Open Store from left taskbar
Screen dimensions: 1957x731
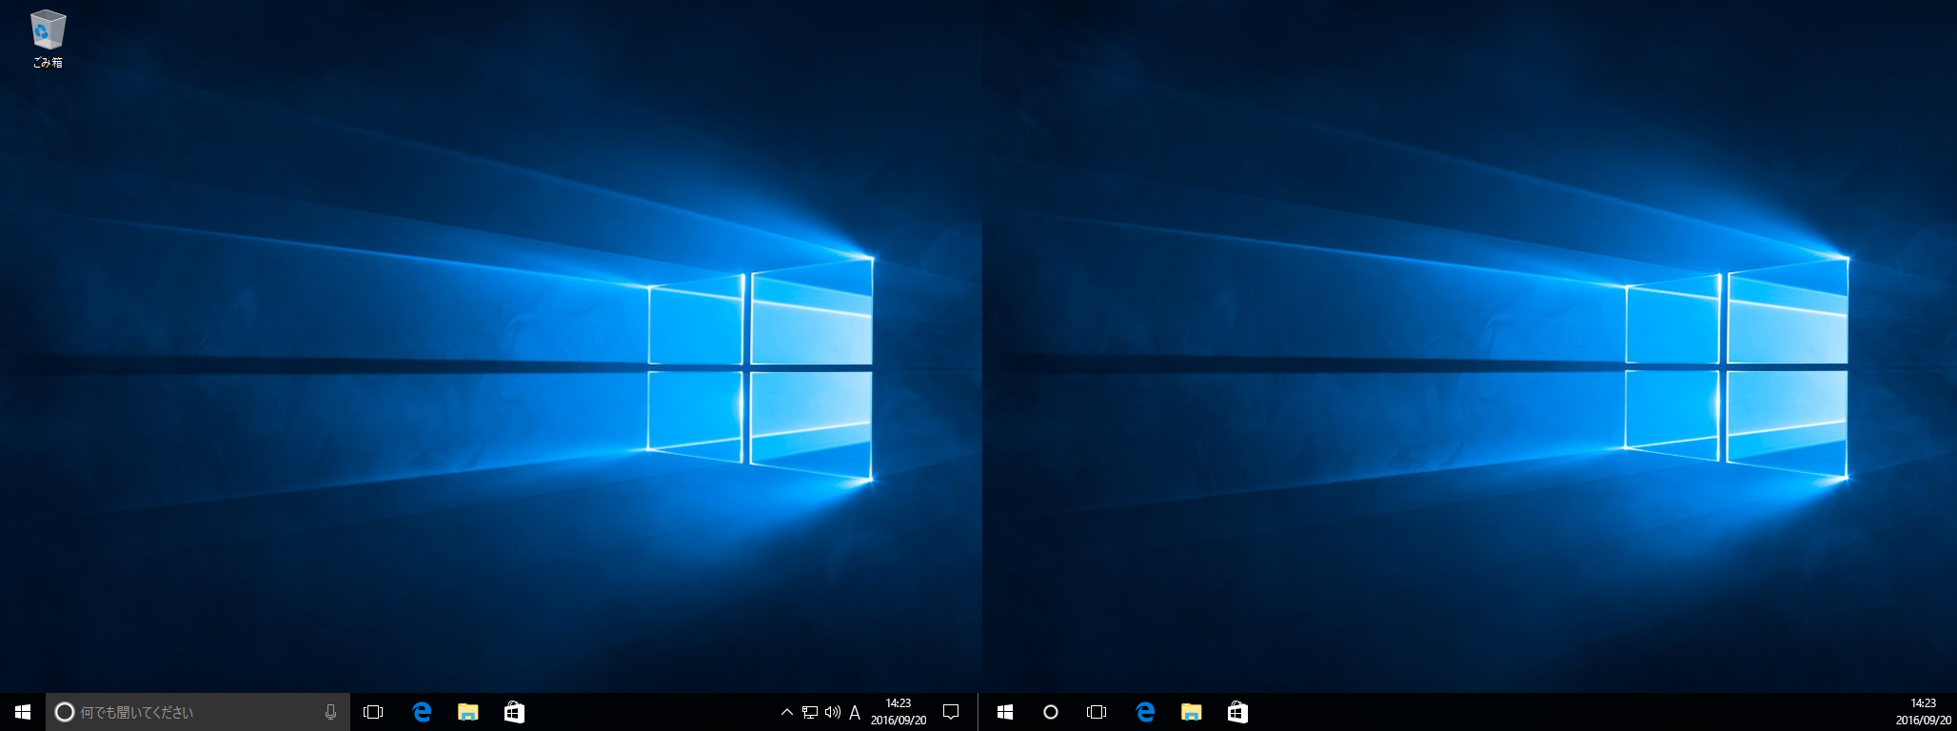coord(514,712)
